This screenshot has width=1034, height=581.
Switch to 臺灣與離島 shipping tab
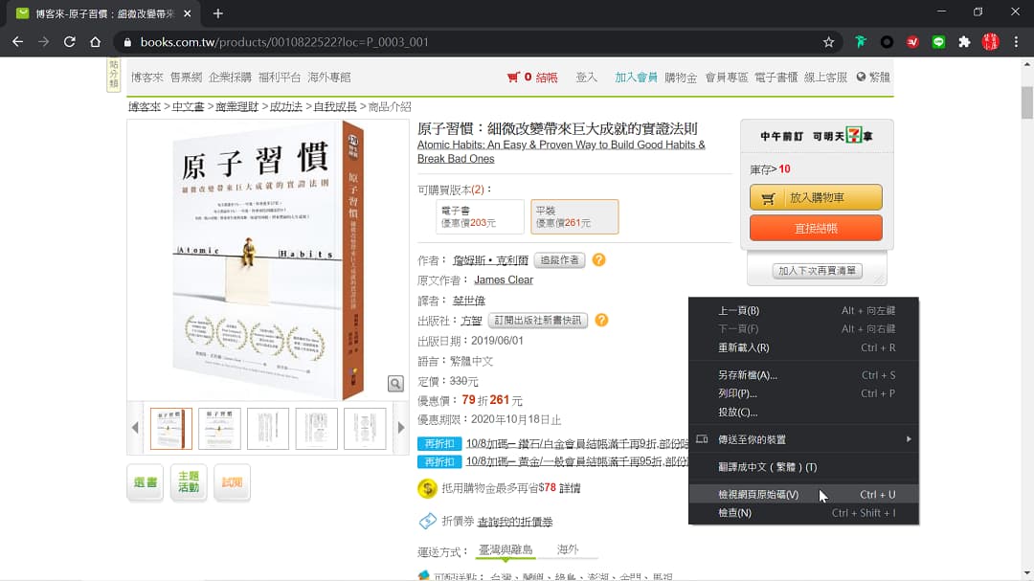point(506,549)
